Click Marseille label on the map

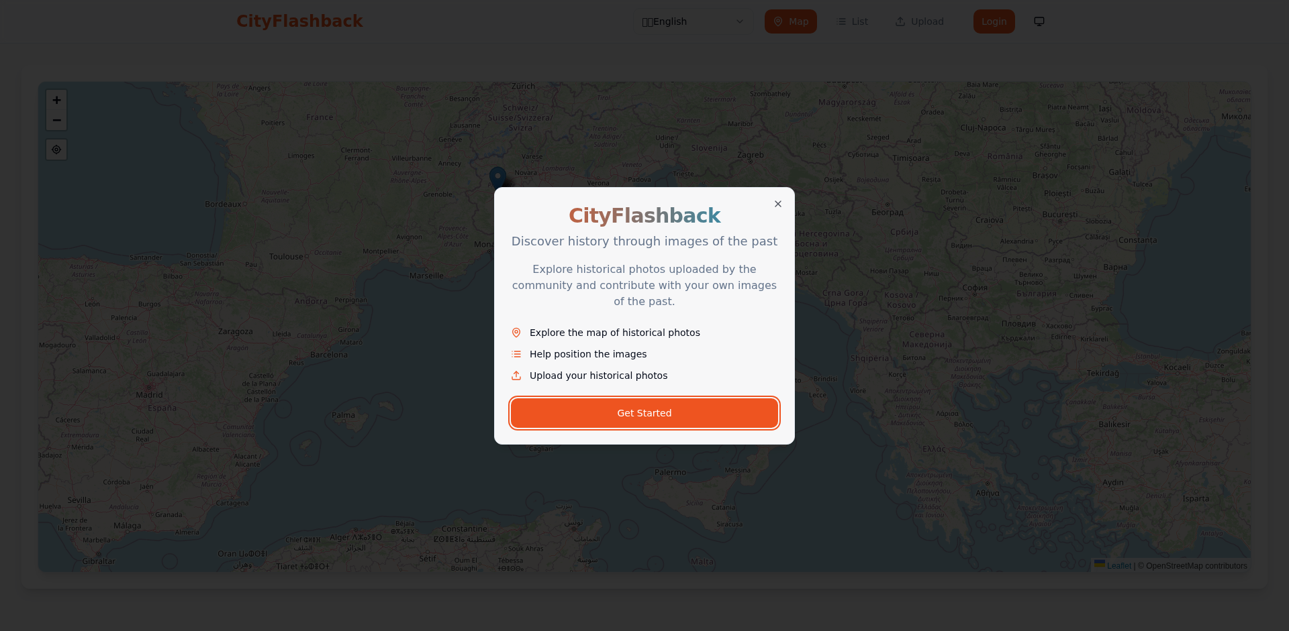coord(426,276)
